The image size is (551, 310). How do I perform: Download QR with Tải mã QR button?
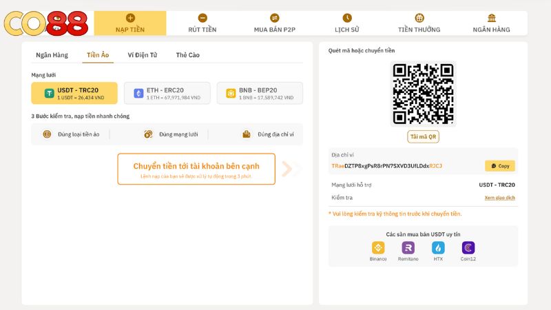point(423,136)
